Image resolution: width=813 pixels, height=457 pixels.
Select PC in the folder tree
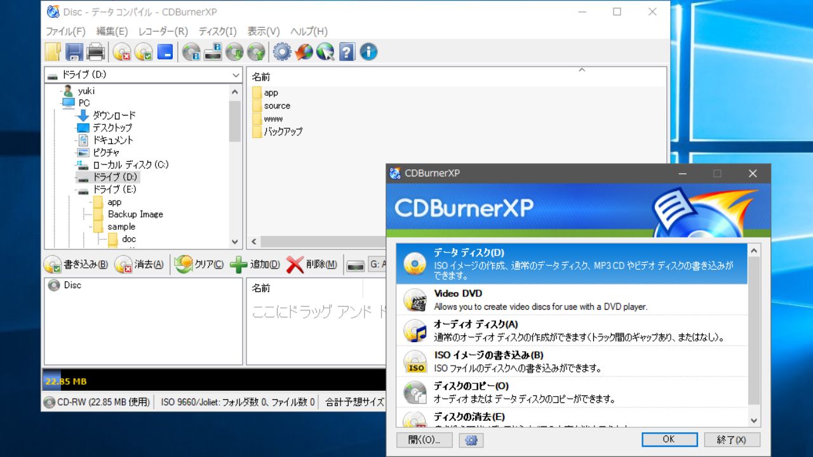coord(83,103)
